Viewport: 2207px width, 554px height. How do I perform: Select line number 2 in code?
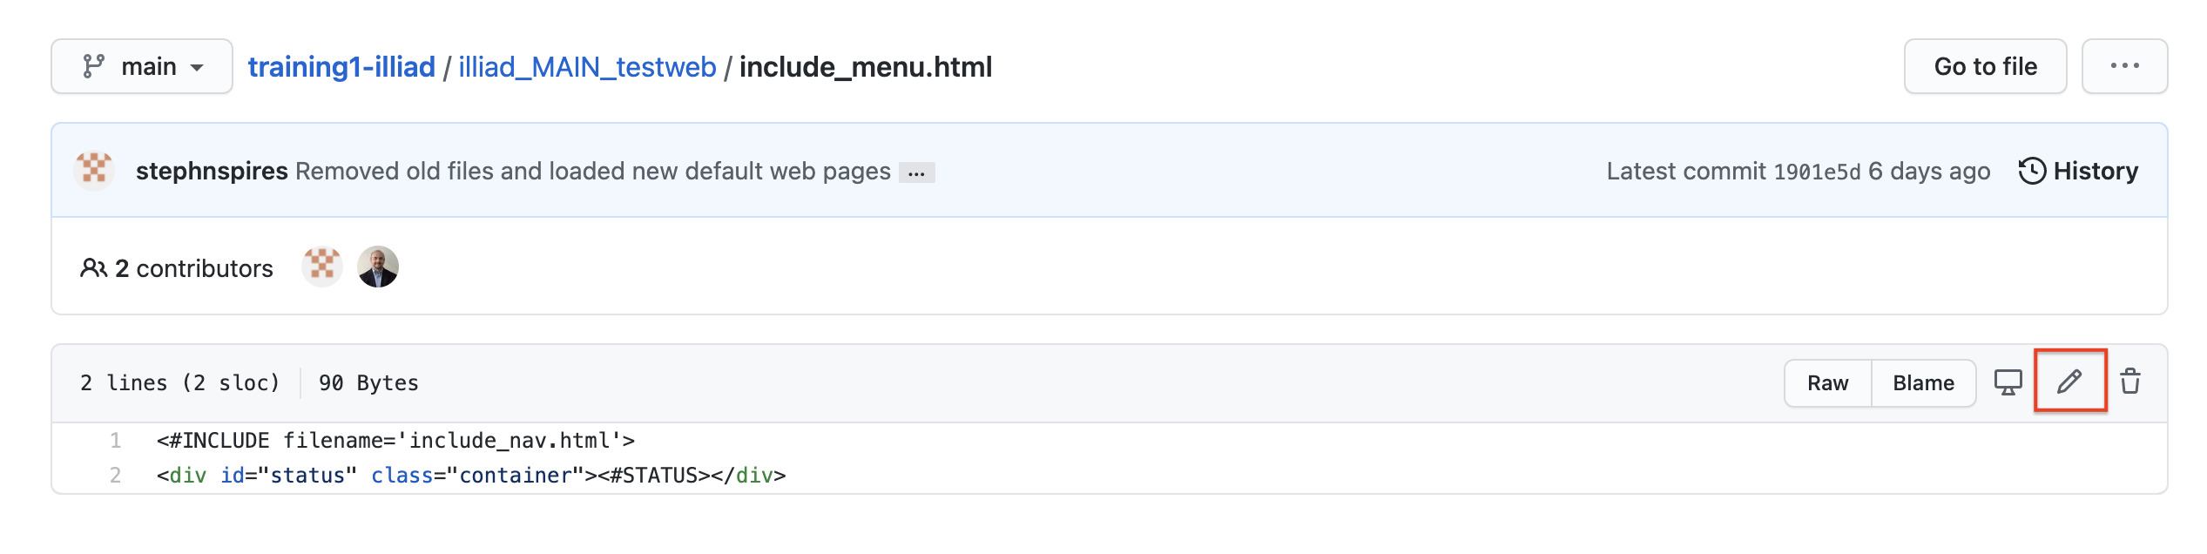(115, 476)
